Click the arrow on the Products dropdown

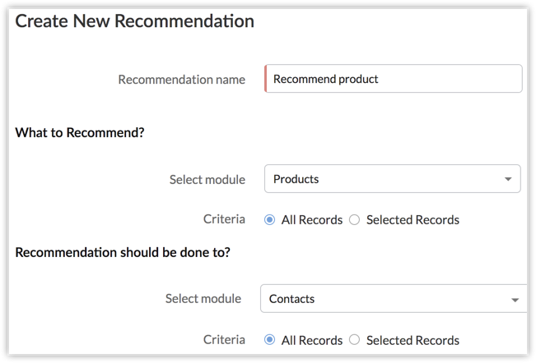click(507, 179)
